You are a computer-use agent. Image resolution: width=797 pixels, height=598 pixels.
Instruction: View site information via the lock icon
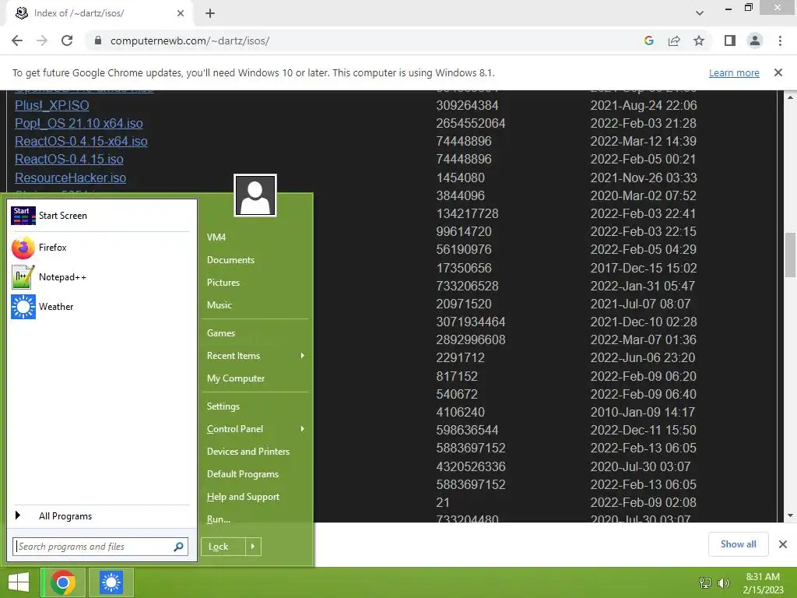tap(98, 40)
